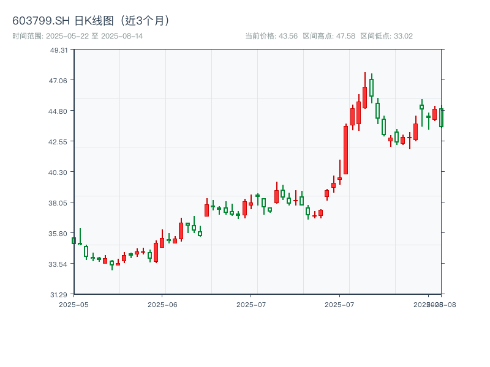Click the 49.31 y-axis label

pyautogui.click(x=59, y=50)
